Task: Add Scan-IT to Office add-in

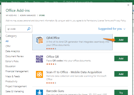Action: click(x=121, y=74)
